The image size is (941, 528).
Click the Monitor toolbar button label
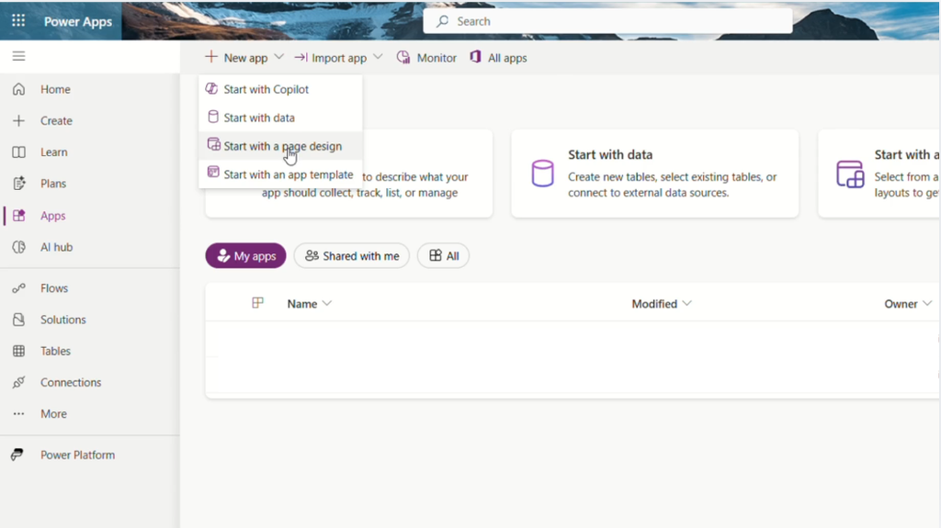pyautogui.click(x=436, y=58)
